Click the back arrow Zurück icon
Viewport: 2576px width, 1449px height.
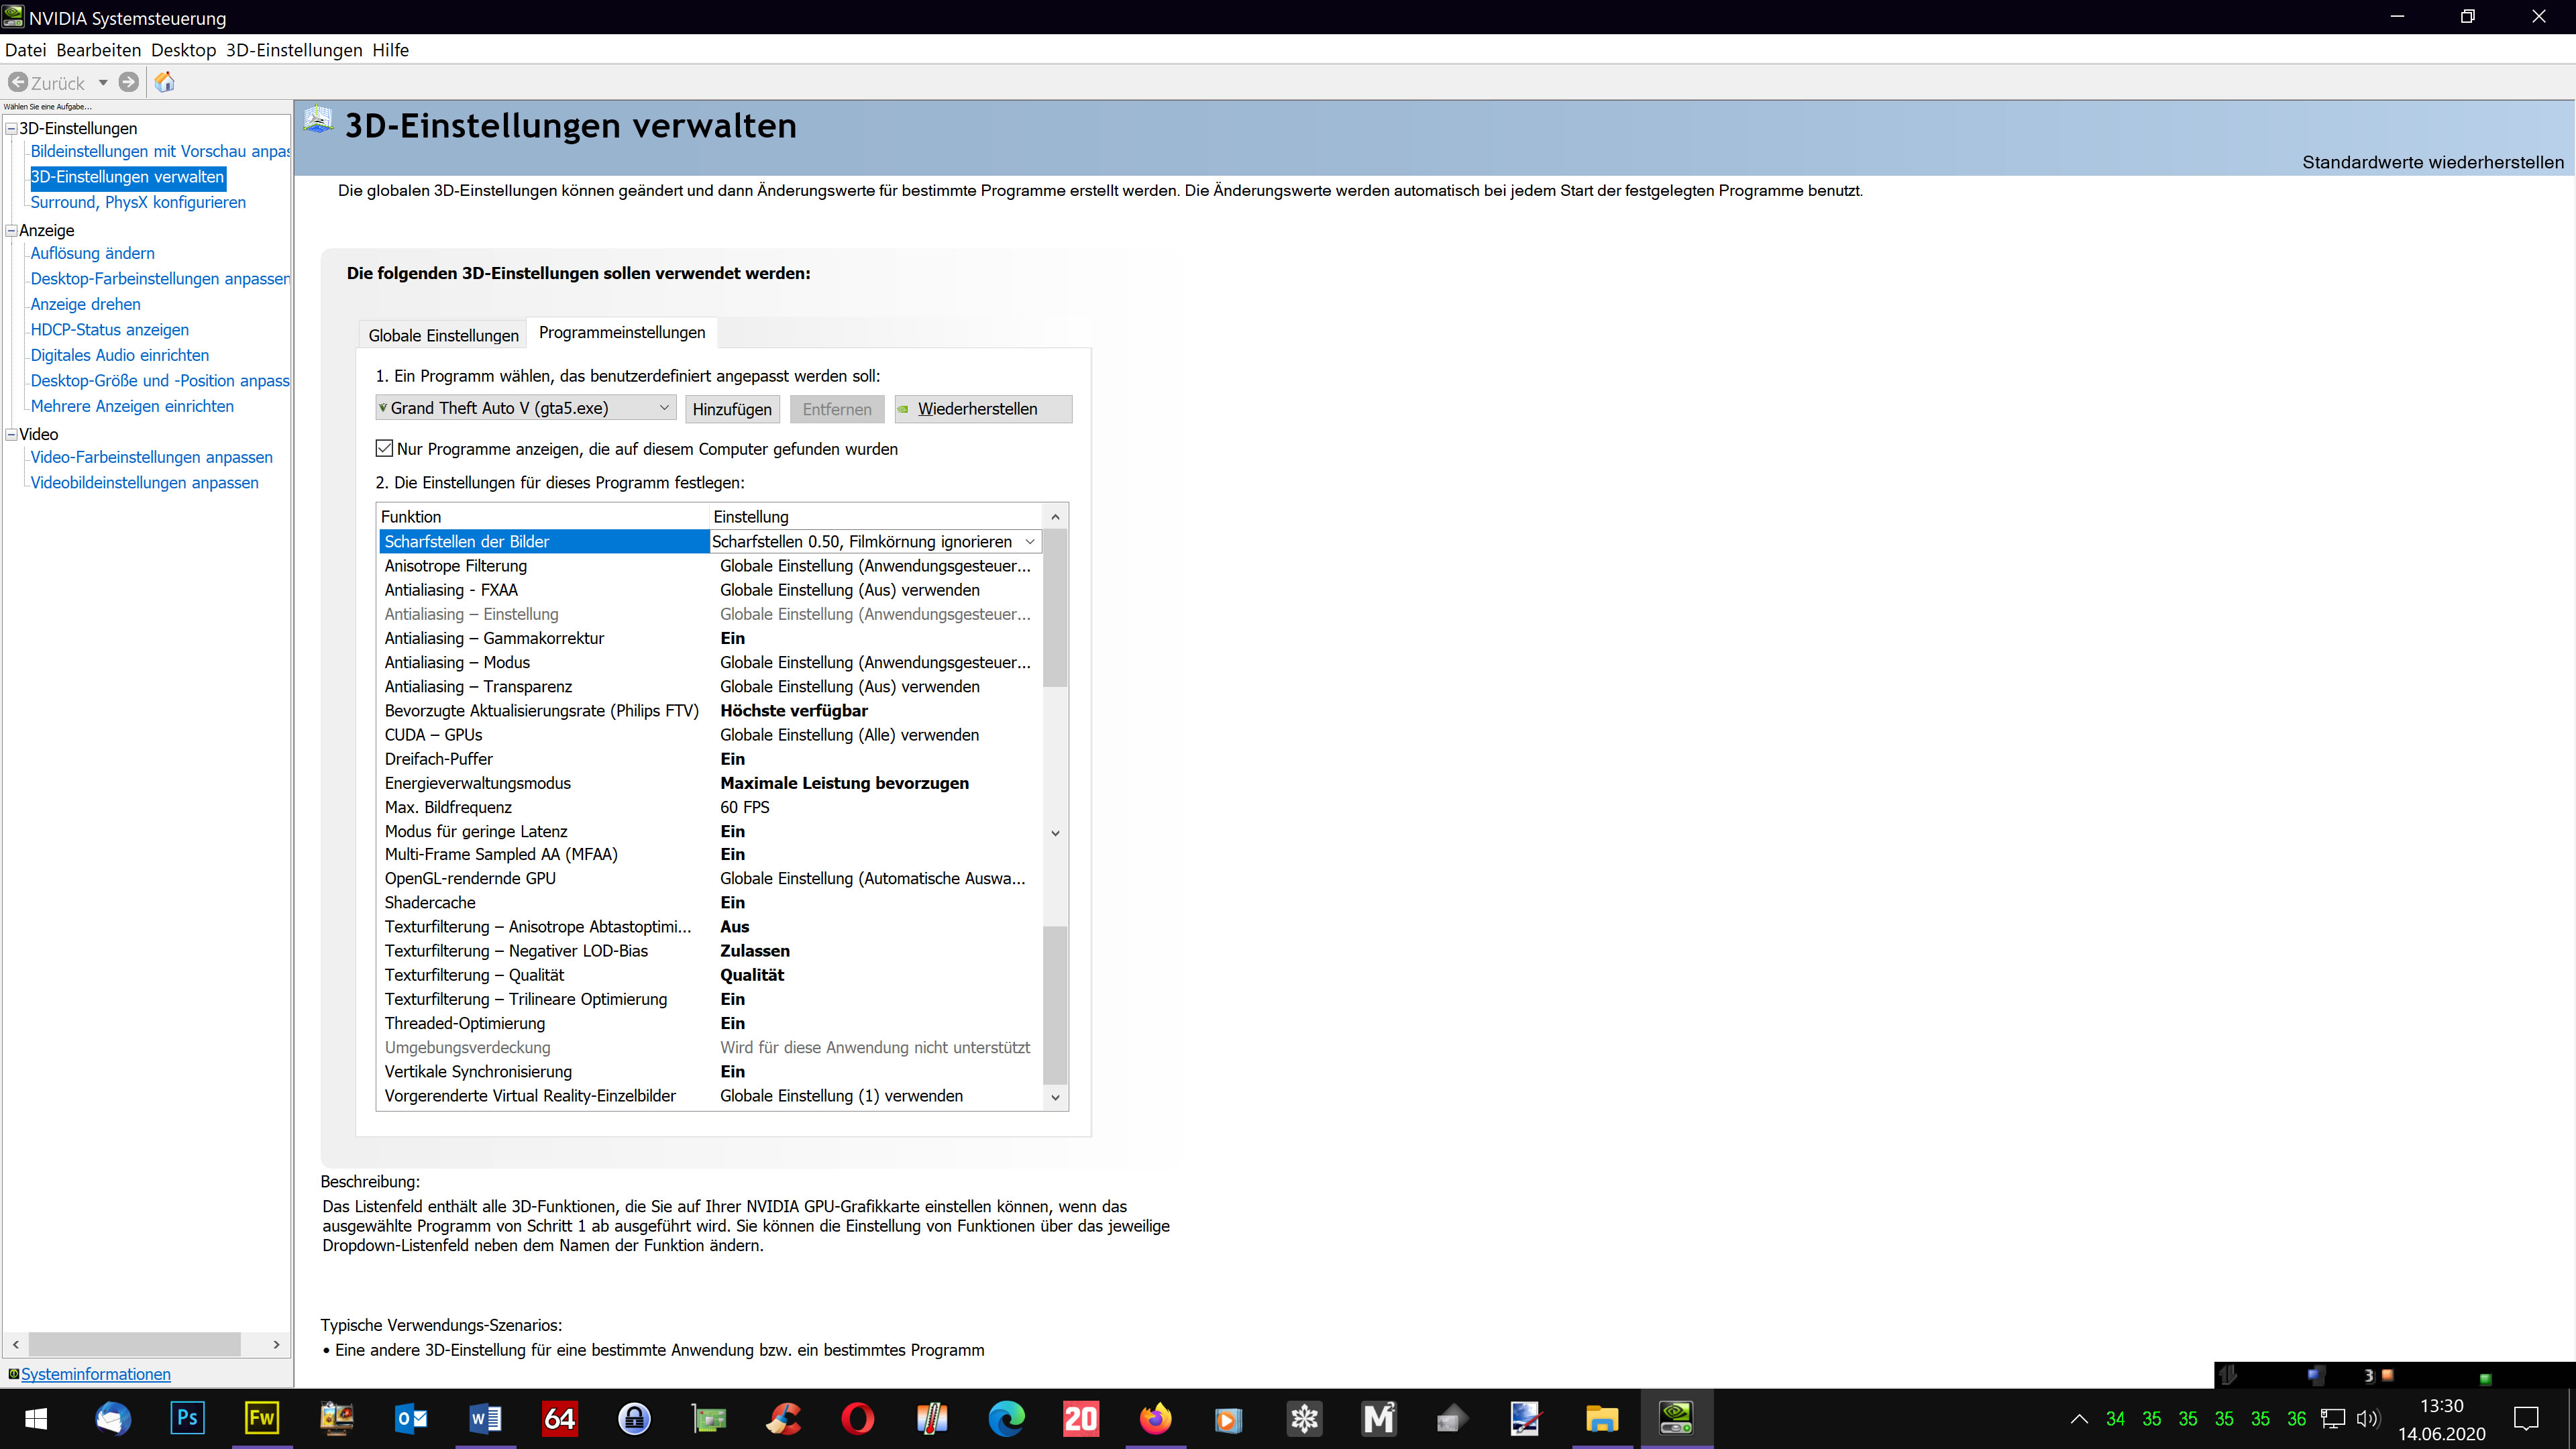(x=18, y=82)
